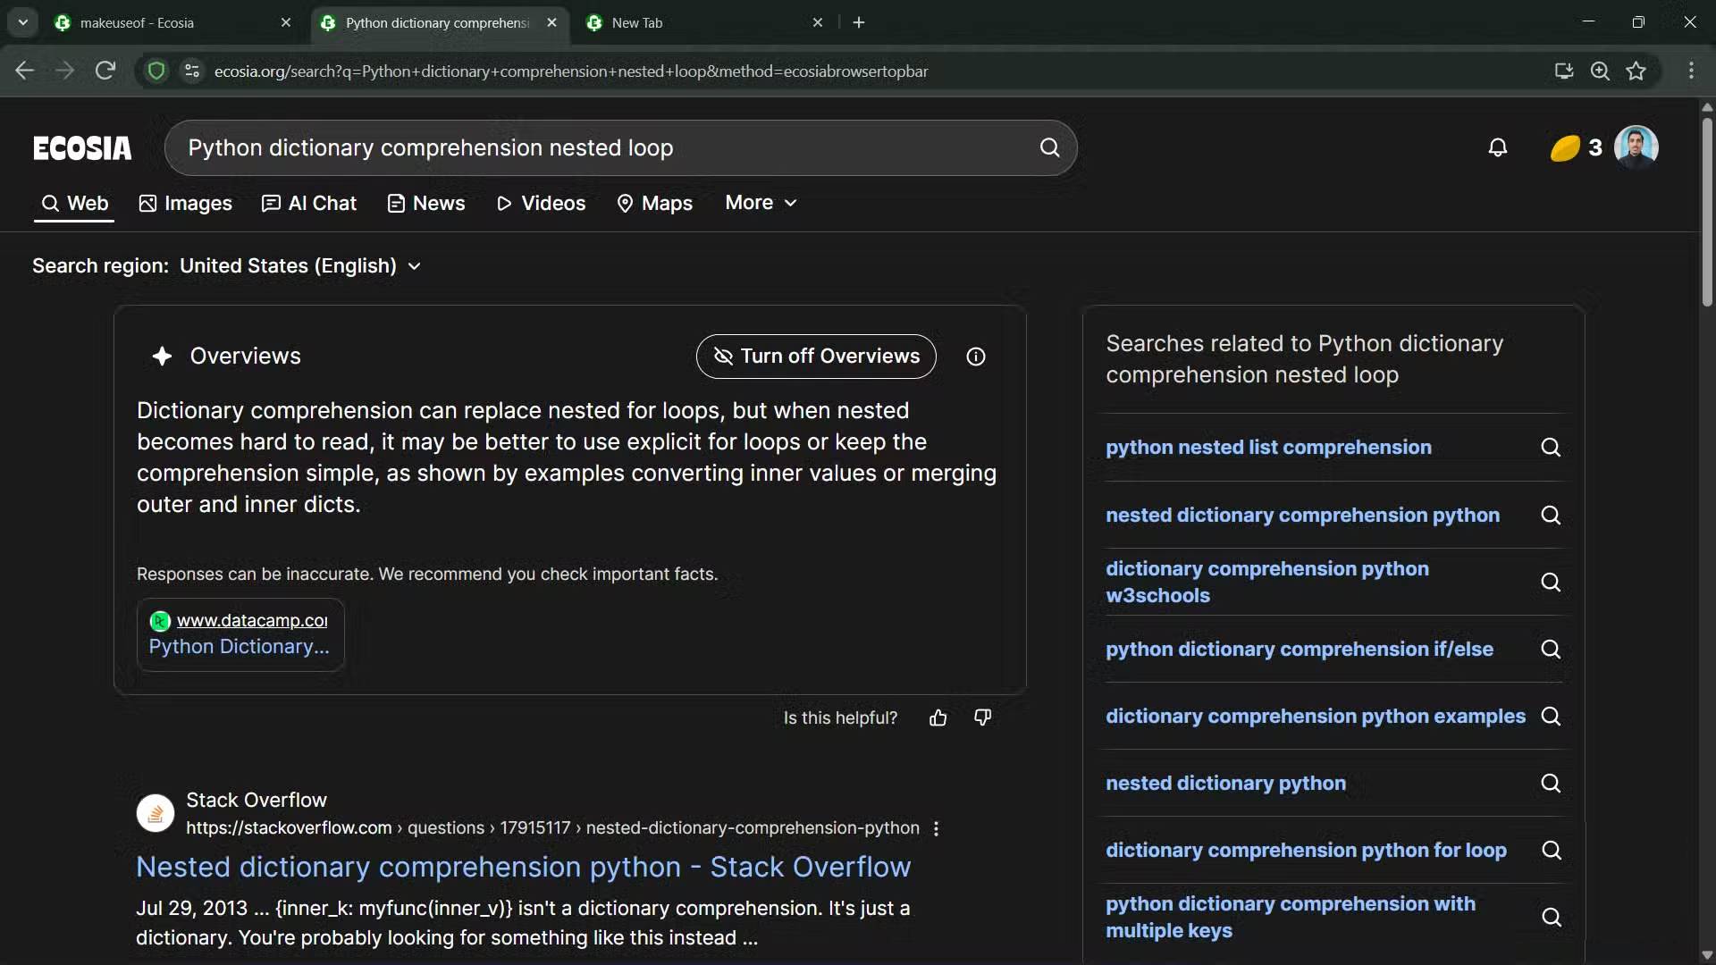Bookmark this page with star icon

[1636, 71]
